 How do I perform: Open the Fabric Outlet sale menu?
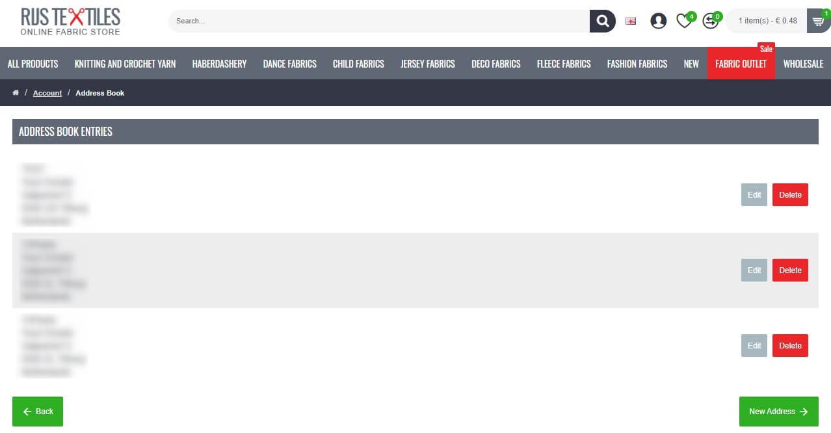coord(741,64)
